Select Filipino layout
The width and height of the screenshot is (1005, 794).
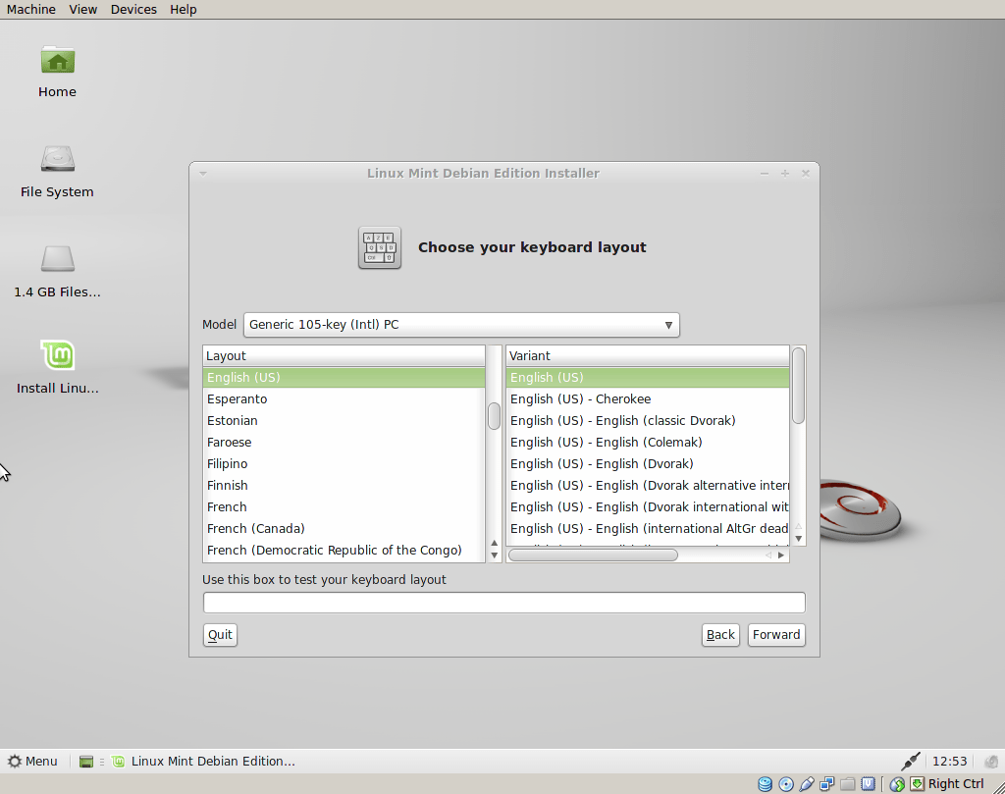point(344,464)
